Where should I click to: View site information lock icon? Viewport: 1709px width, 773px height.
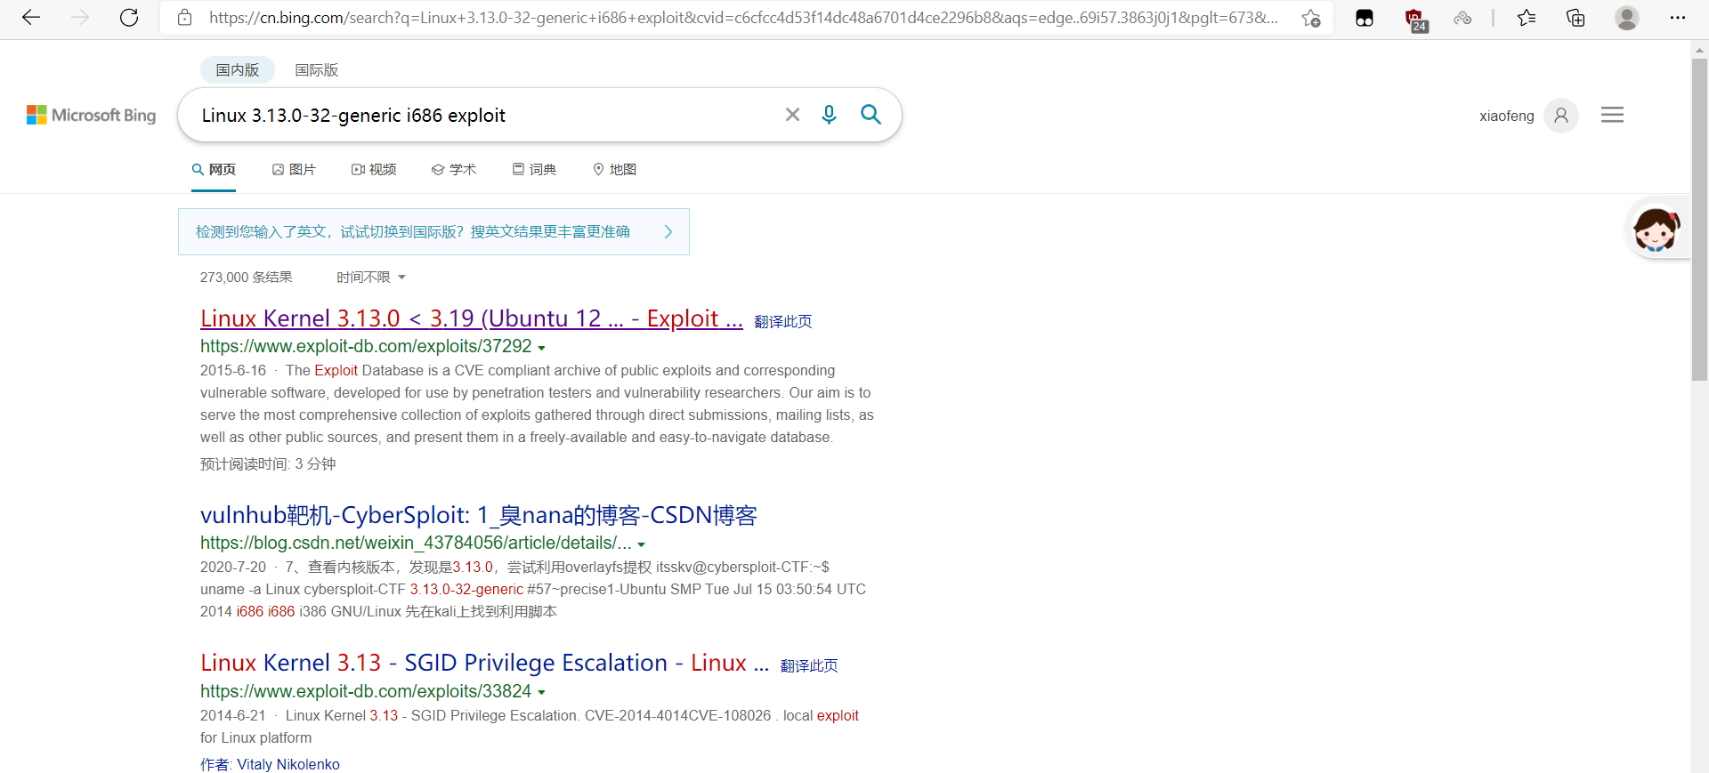point(185,18)
